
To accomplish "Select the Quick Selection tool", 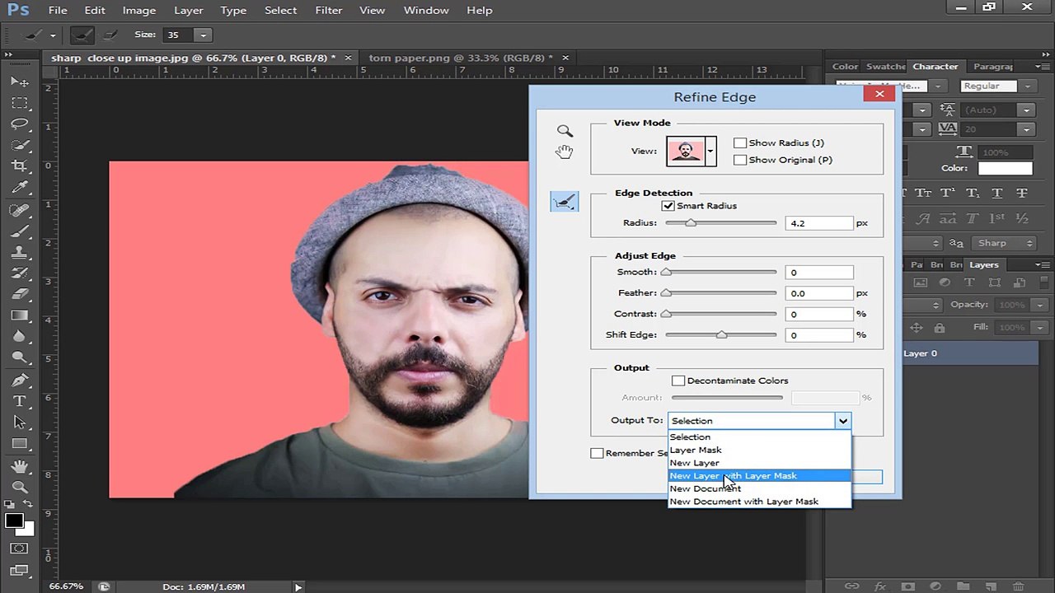I will coord(20,146).
